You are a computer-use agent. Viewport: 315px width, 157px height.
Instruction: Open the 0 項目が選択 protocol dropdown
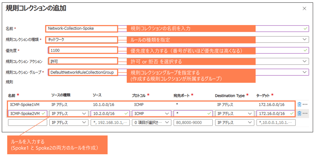tap(152, 122)
